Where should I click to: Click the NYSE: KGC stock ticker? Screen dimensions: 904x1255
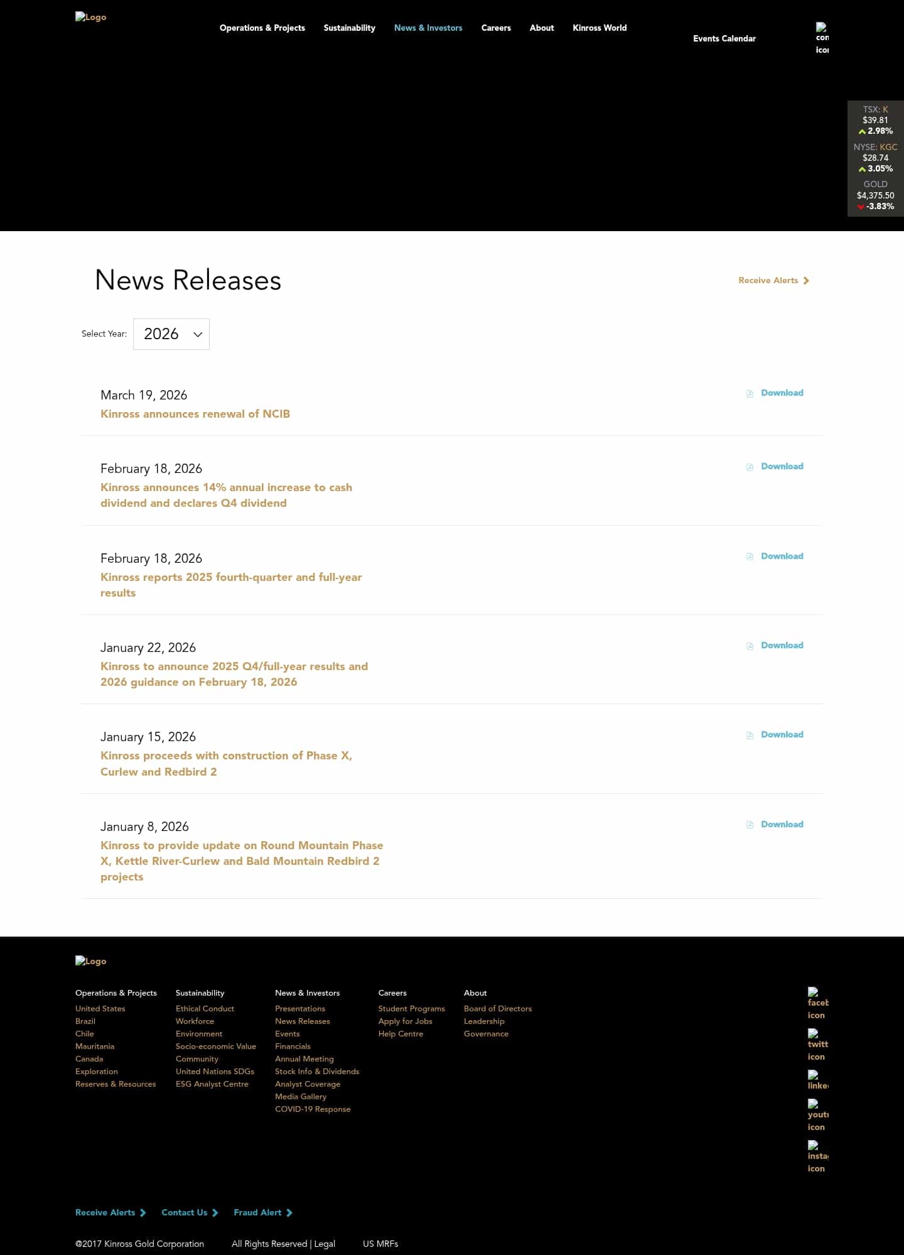[875, 158]
